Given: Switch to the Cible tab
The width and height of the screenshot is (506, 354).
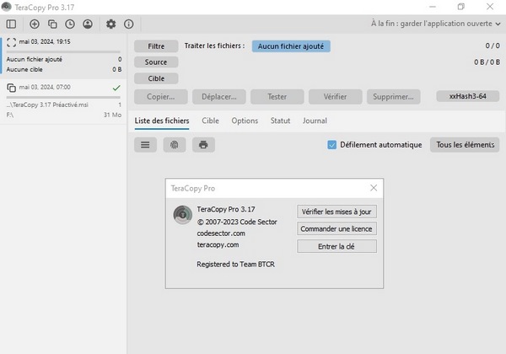Looking at the screenshot, I should click(x=210, y=121).
